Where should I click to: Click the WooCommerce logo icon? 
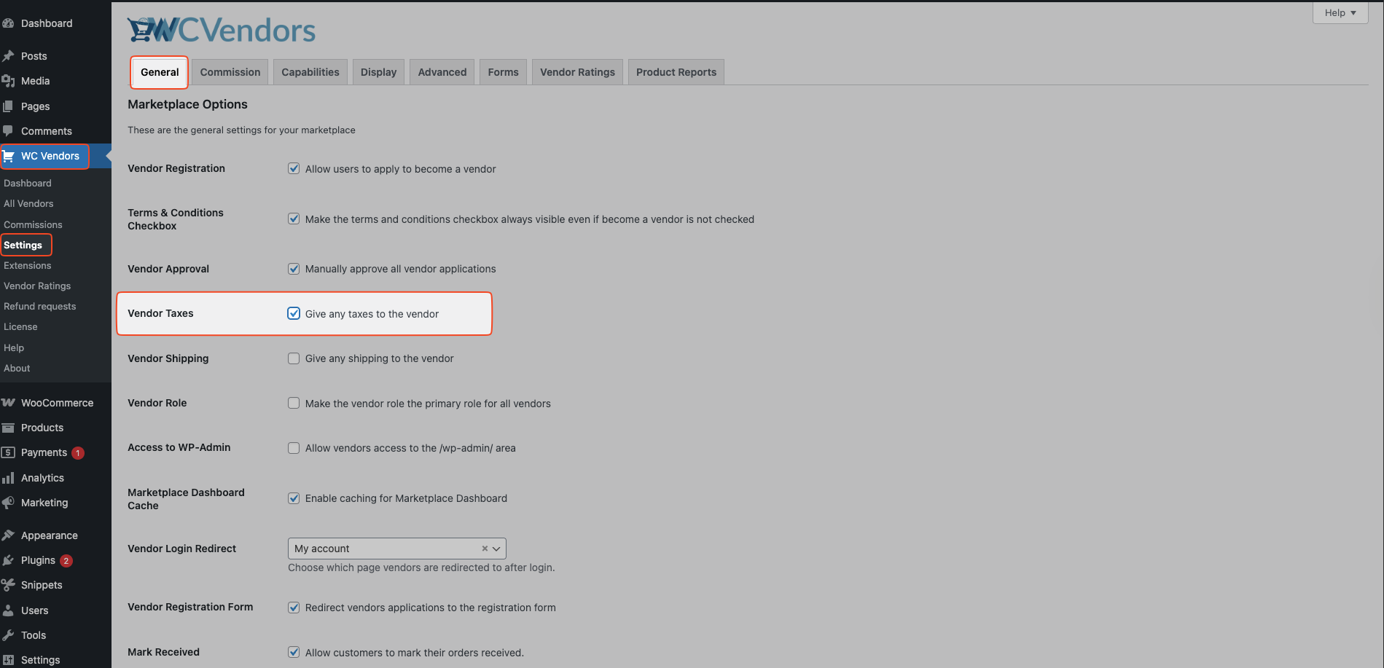point(8,403)
